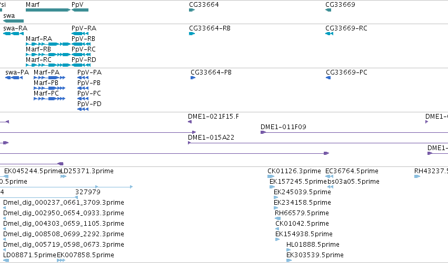Select the CG33664 gene arrow
Viewport: 448px width, 263px height.
click(x=192, y=10)
